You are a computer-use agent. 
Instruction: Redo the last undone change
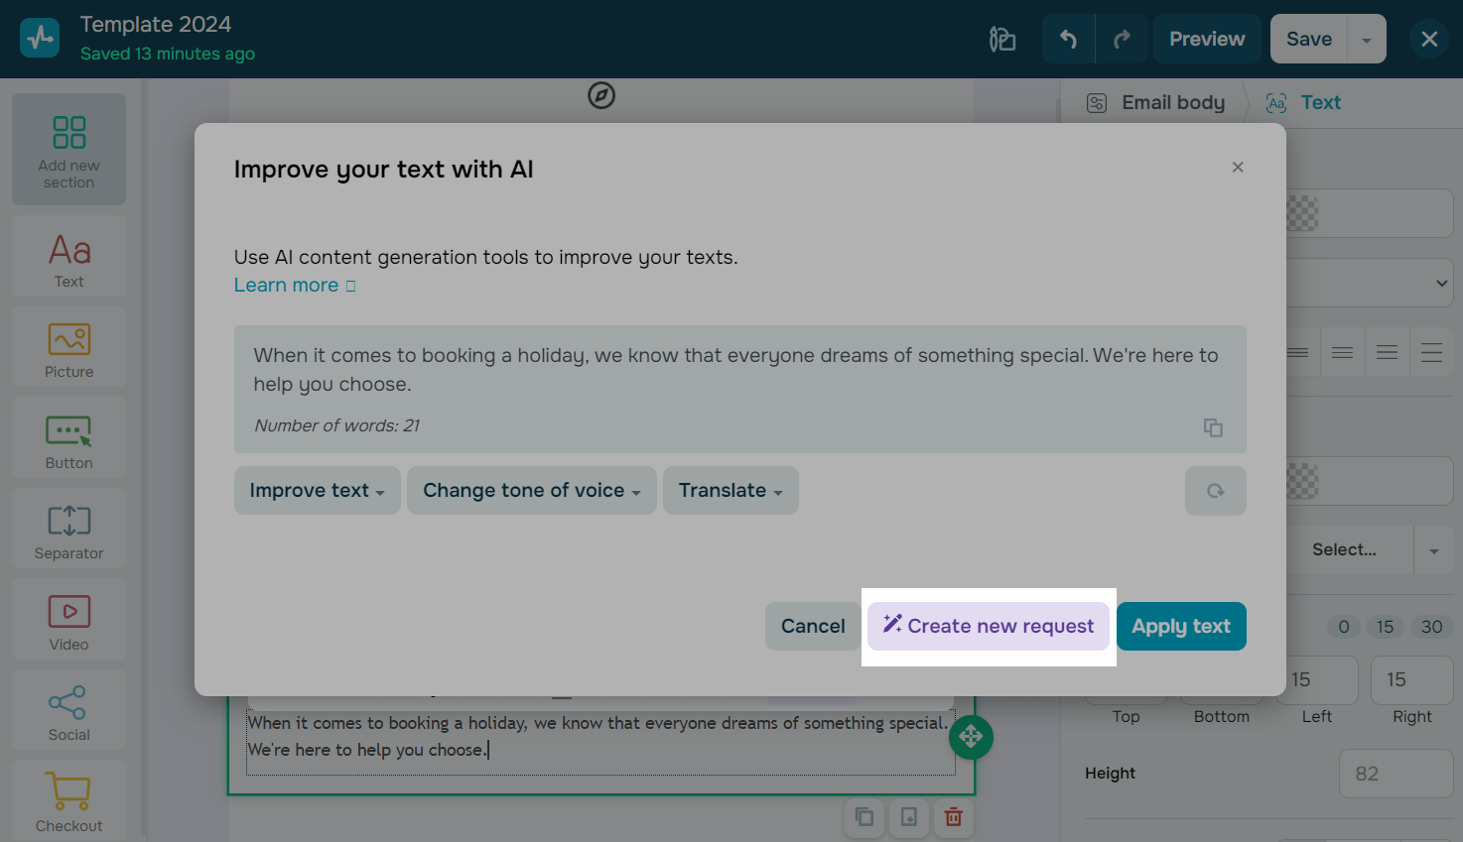[1122, 39]
